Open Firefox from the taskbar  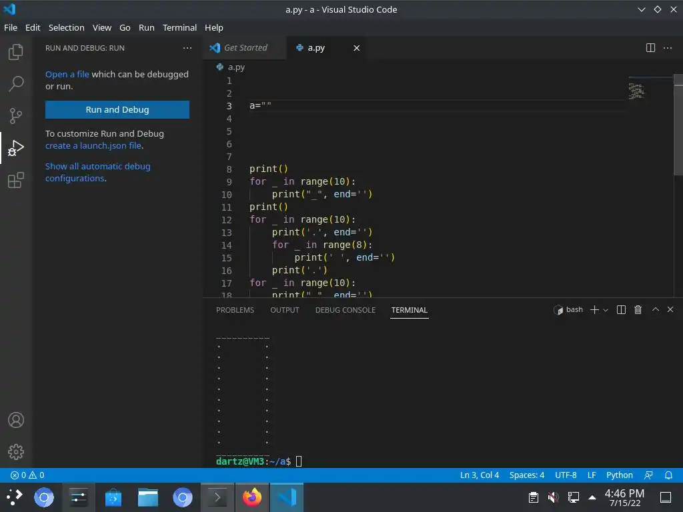(x=251, y=497)
